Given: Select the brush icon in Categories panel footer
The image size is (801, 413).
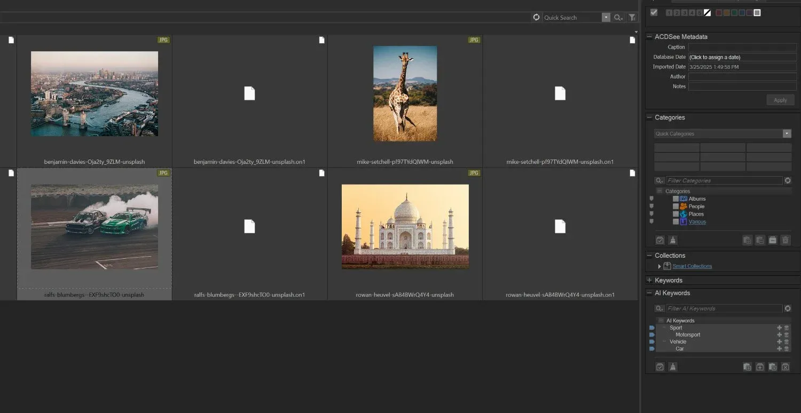Looking at the screenshot, I should (x=673, y=240).
